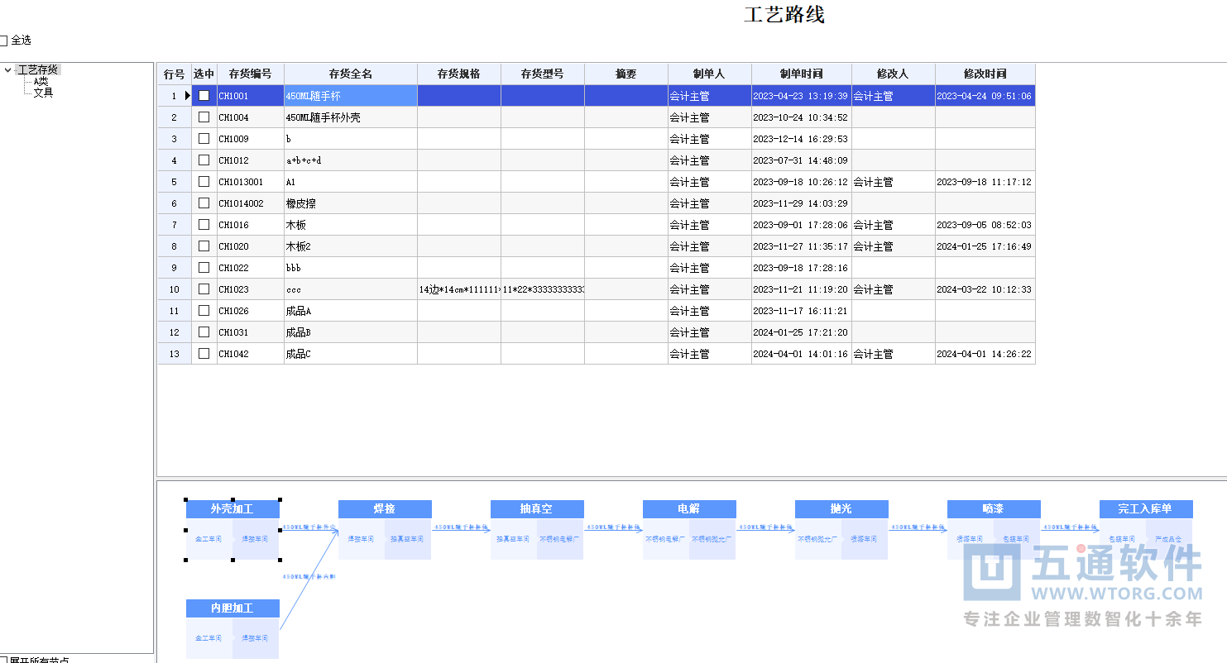Click the 2024-01-25 17:16:49 modified cell
Screen dimensions: 1227x663
(x=985, y=246)
